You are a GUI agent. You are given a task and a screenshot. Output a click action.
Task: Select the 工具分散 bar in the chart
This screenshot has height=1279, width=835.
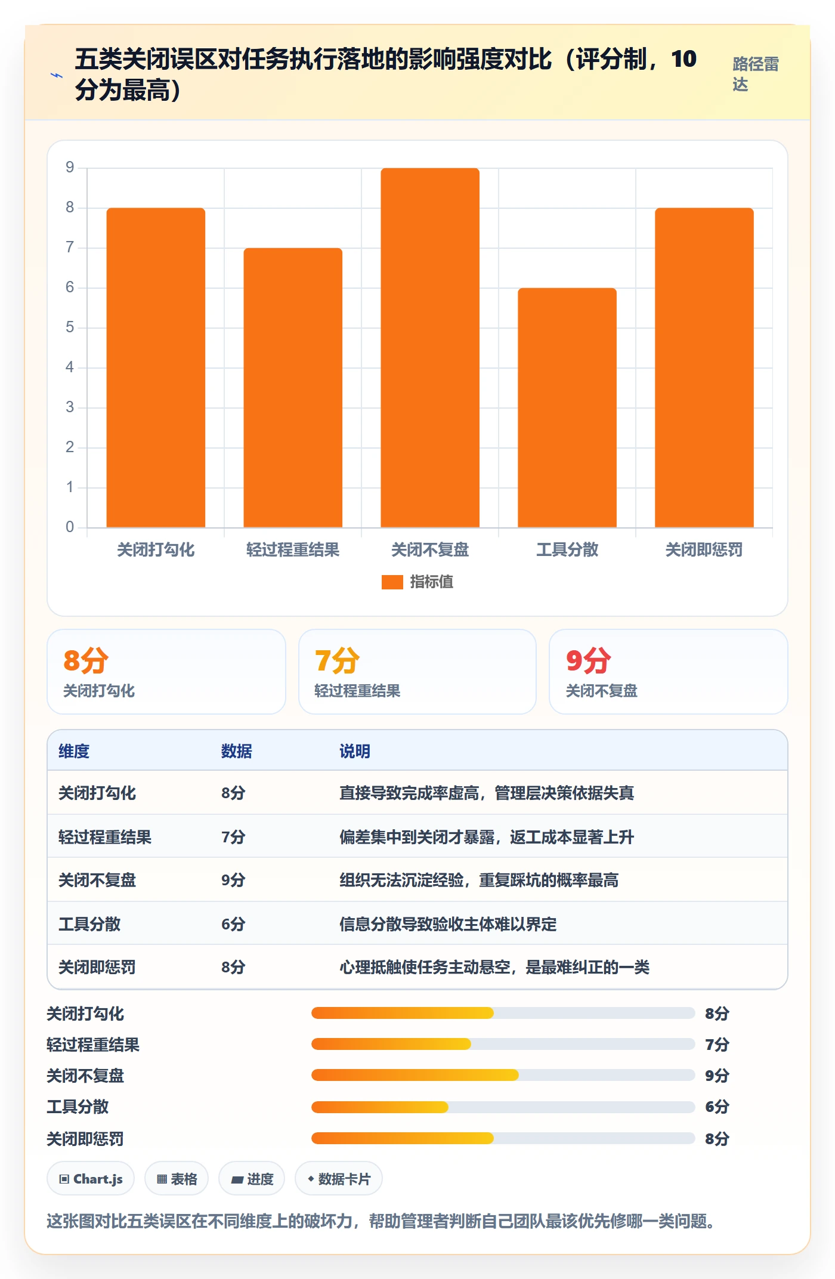point(567,407)
